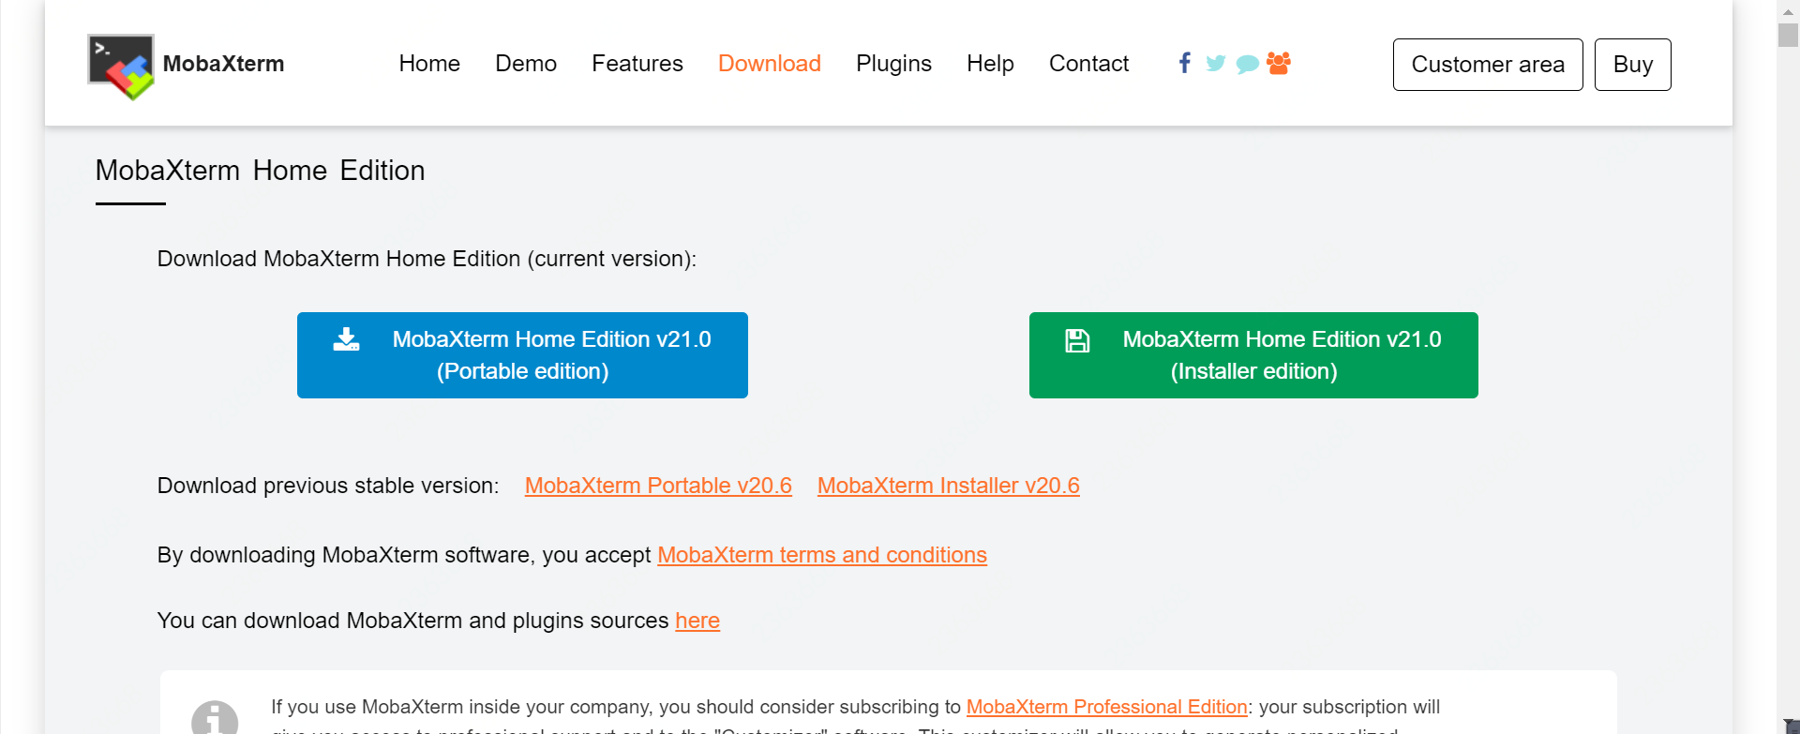Go to the Home menu item
The height and width of the screenshot is (734, 1800).
(x=429, y=64)
